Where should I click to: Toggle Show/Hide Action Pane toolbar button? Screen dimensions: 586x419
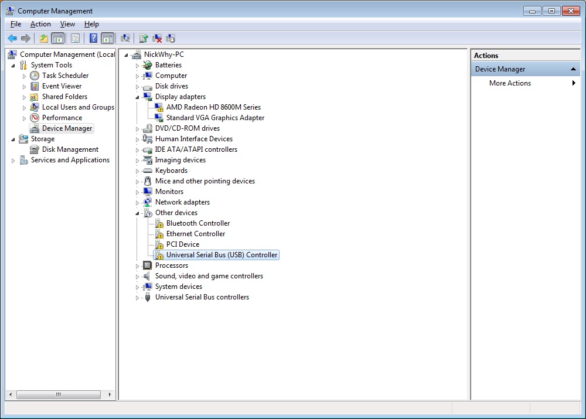(107, 39)
